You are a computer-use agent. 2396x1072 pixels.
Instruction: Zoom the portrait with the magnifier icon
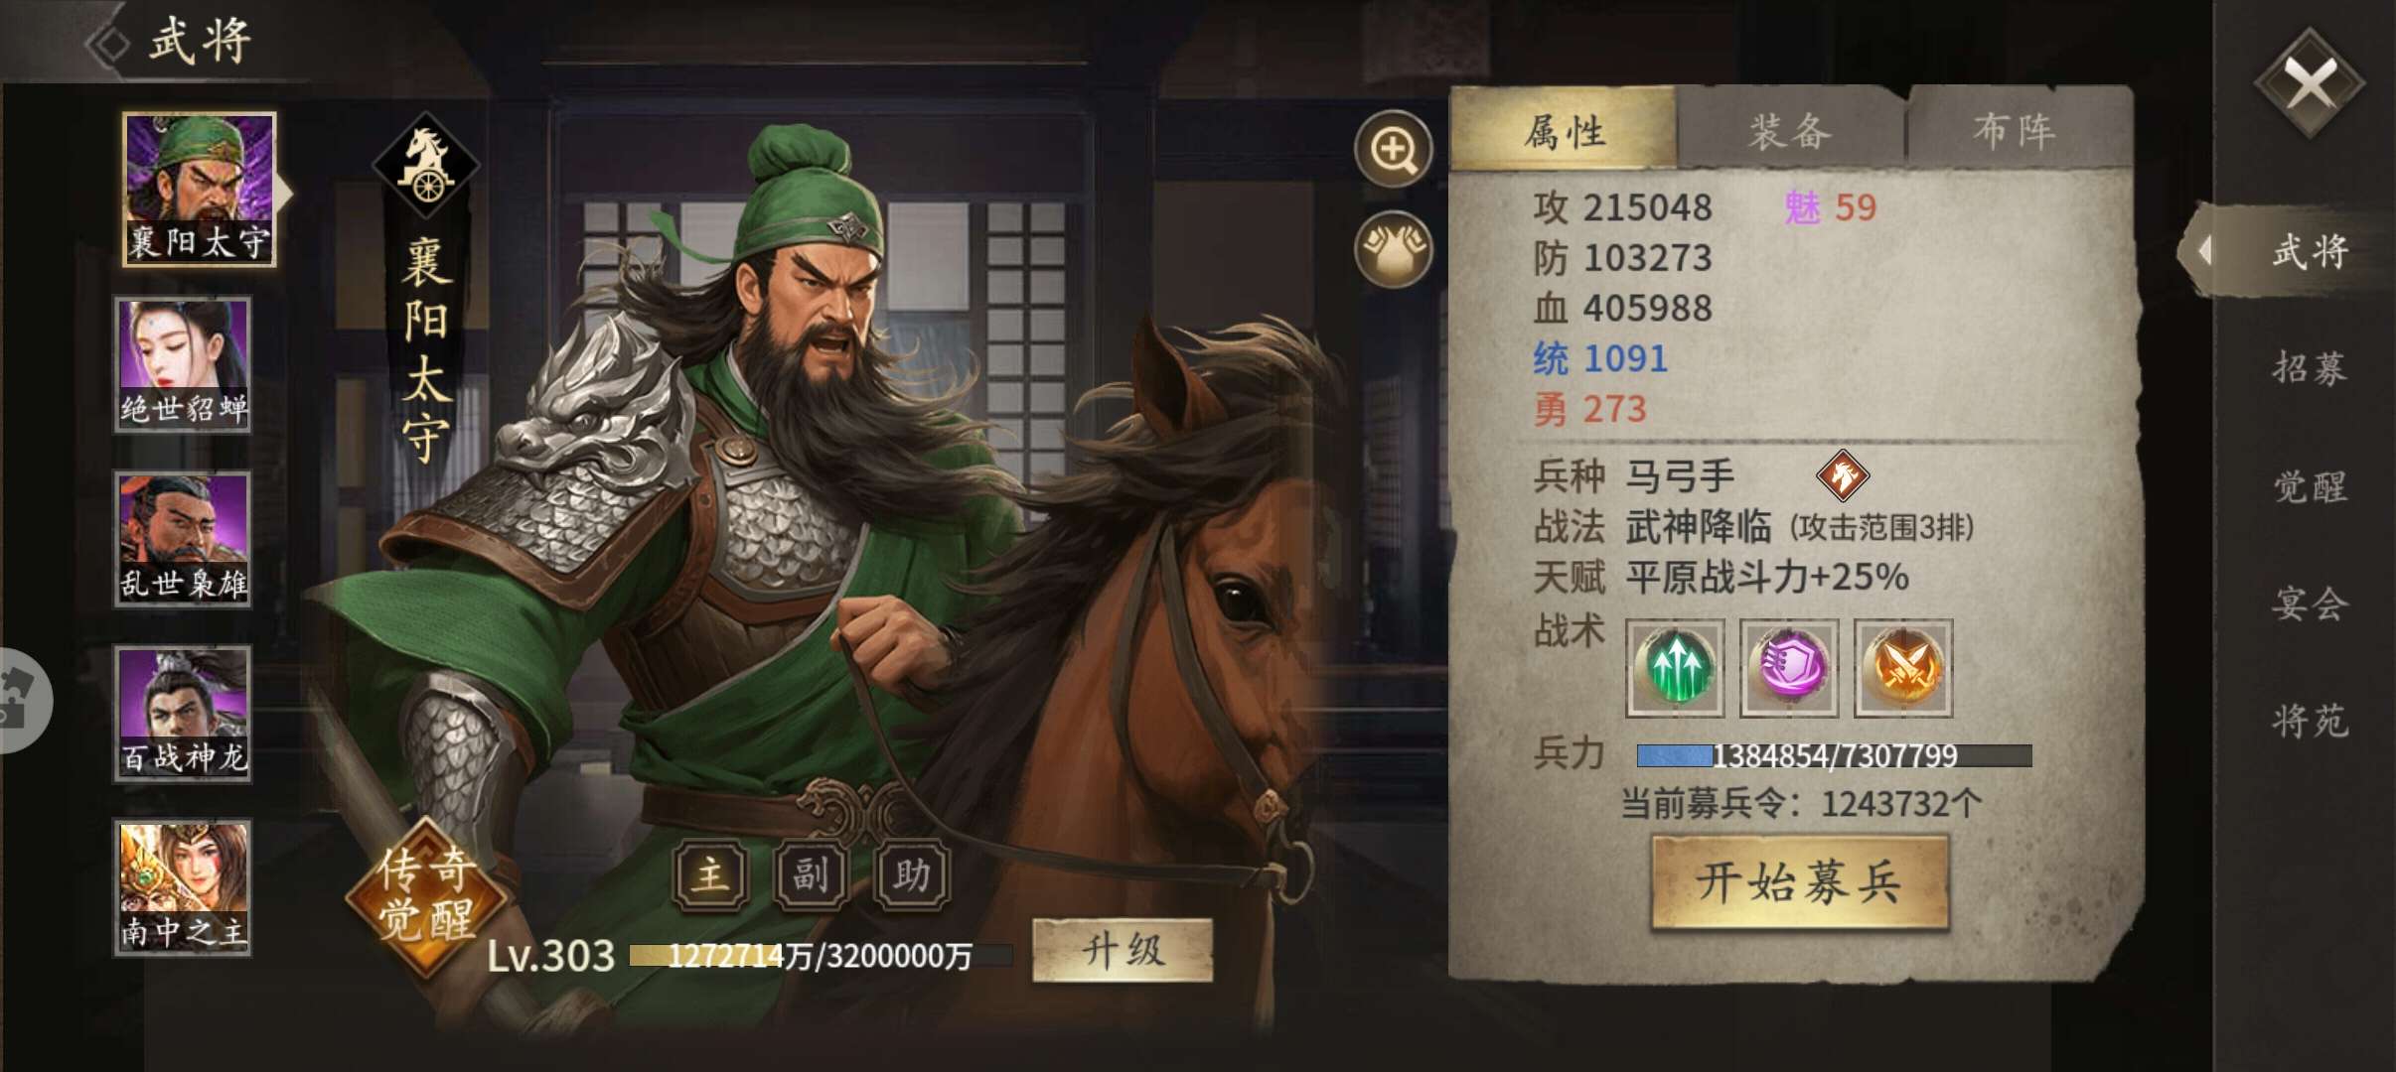pos(1393,149)
